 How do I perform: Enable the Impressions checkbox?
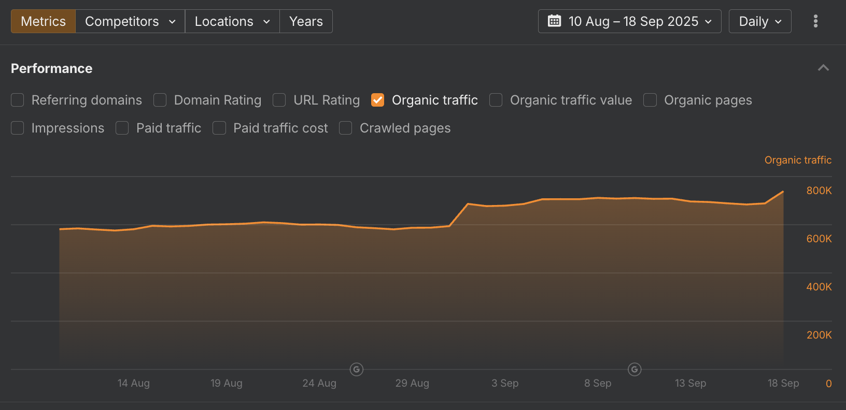tap(18, 128)
